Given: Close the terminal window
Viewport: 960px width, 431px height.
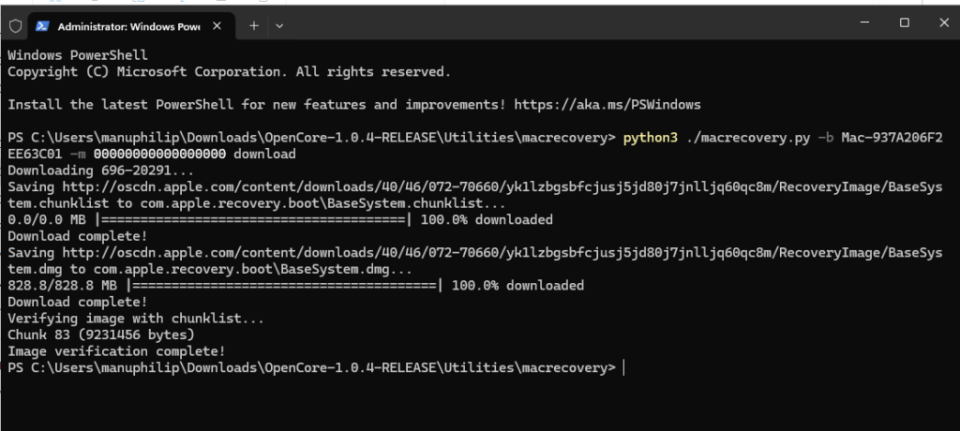Looking at the screenshot, I should [943, 22].
